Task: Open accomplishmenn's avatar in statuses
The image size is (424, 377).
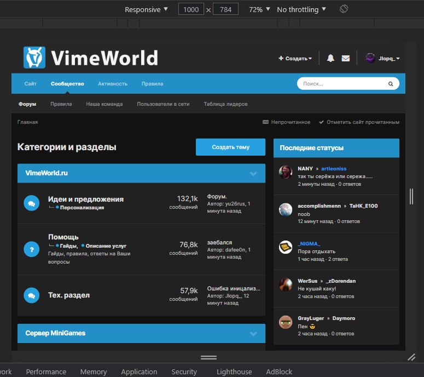Action: (286, 210)
